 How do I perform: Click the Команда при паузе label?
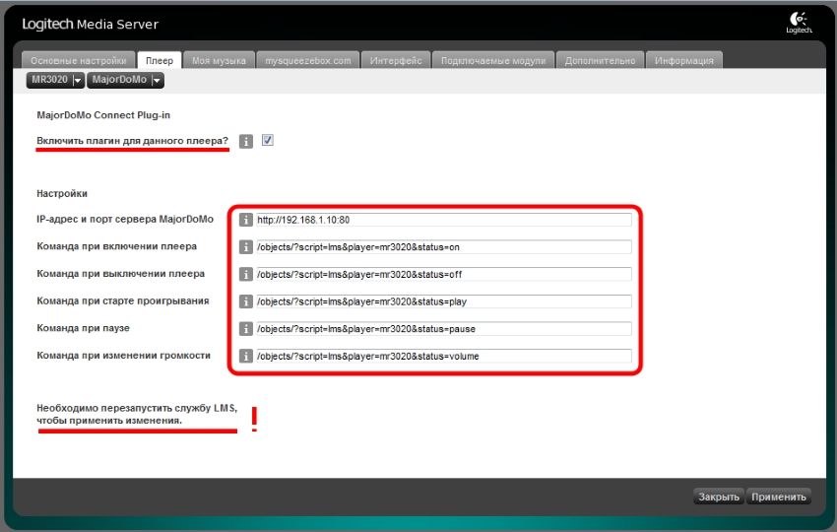pyautogui.click(x=83, y=328)
